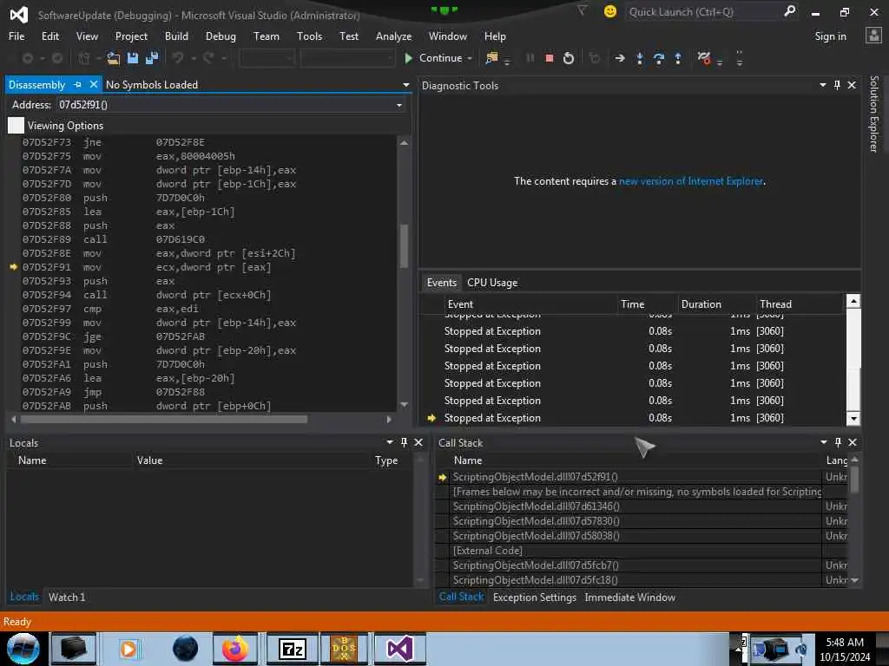Click the red Stop Debugging icon
The height and width of the screenshot is (666, 889).
click(549, 58)
